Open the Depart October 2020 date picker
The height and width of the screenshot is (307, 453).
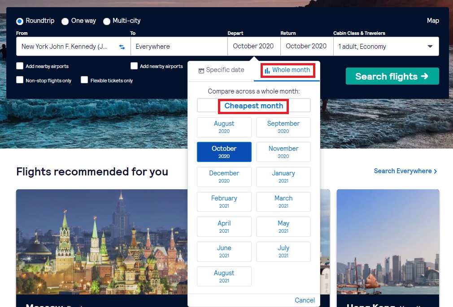[254, 46]
